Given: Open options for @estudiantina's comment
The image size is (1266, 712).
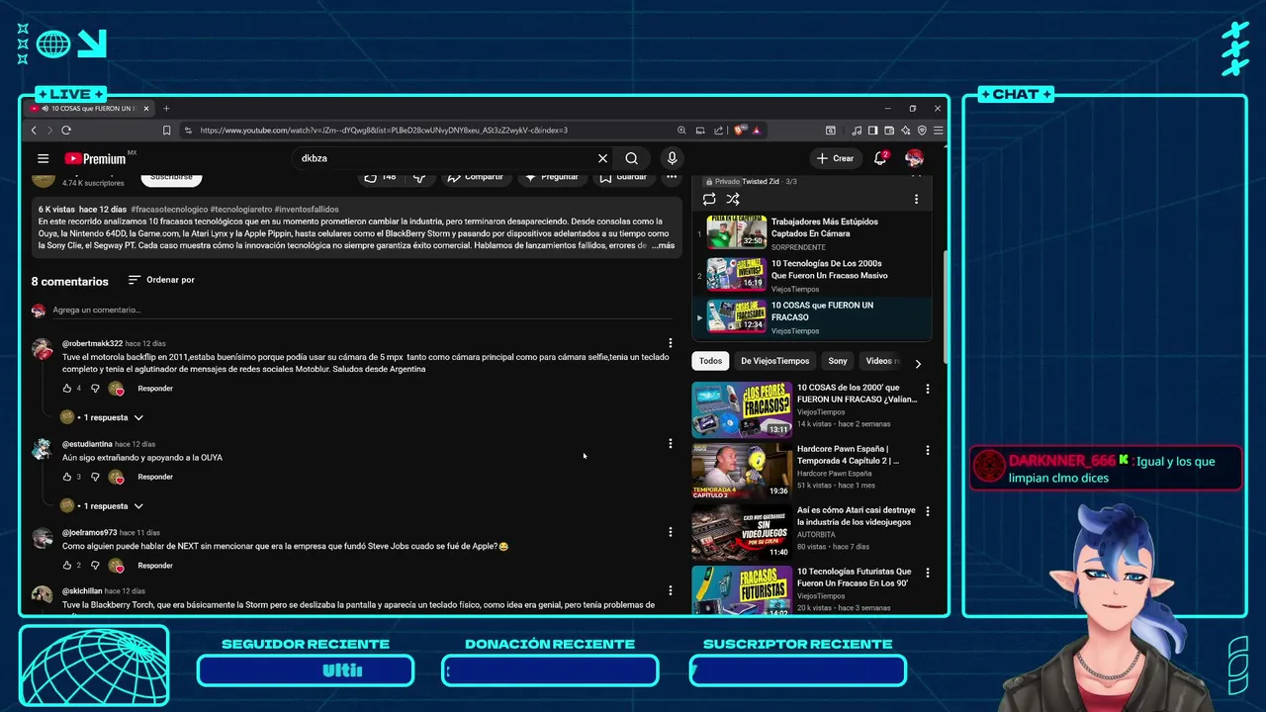Looking at the screenshot, I should coord(670,444).
